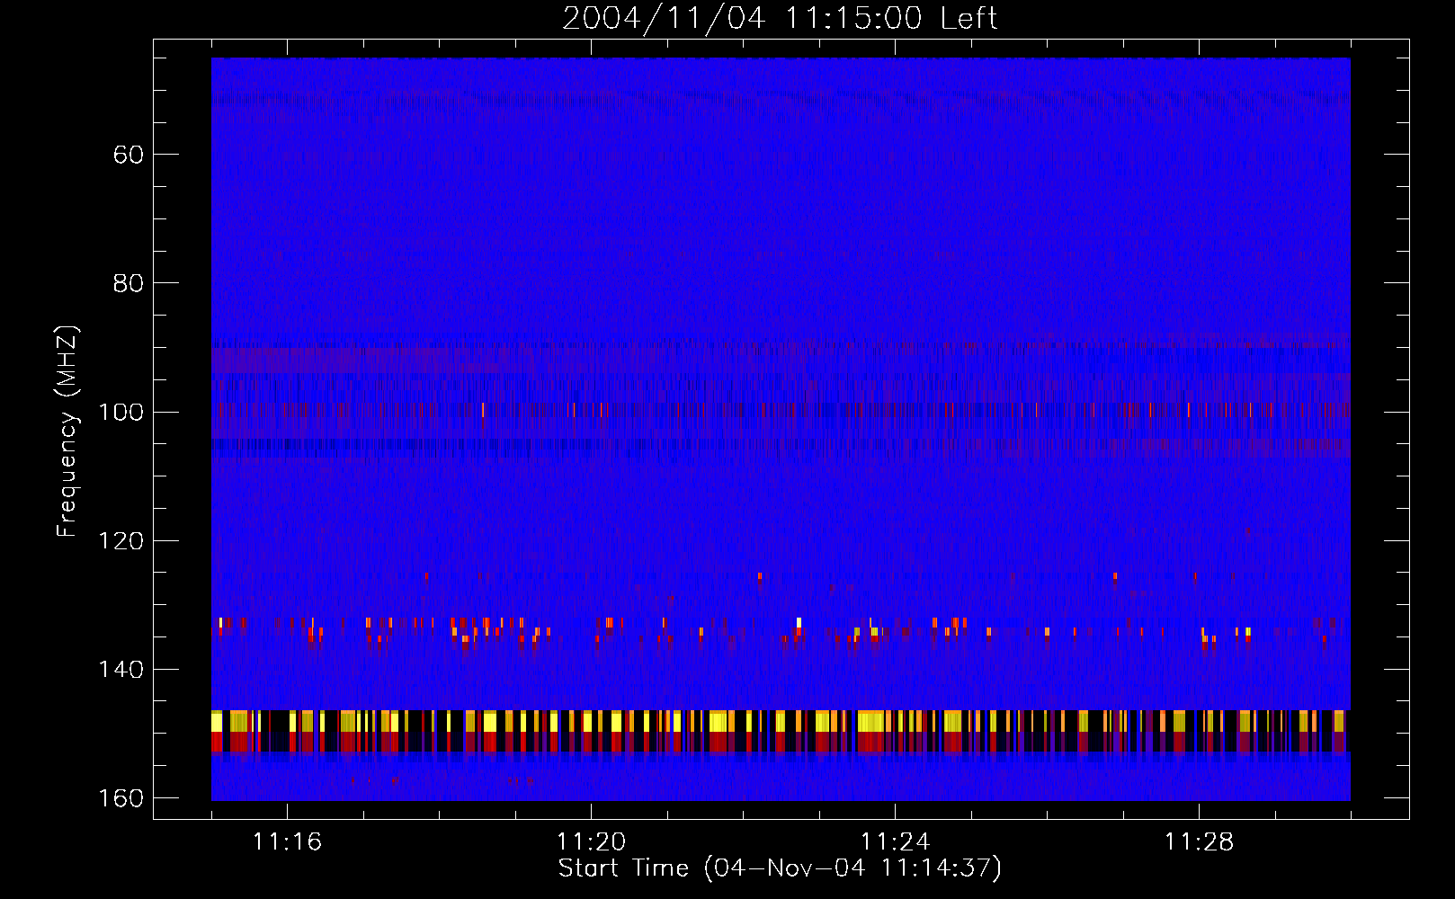The image size is (1455, 899).
Task: Click the 60 frequency tick label
Action: tap(128, 155)
